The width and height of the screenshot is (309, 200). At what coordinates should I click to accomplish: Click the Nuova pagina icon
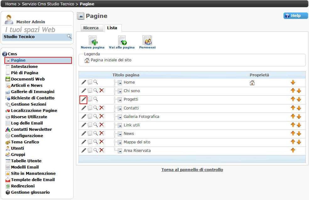93,41
